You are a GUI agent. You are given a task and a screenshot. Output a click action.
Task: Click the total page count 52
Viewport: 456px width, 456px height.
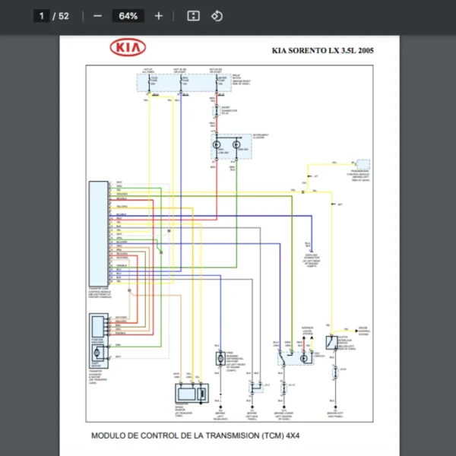tap(64, 16)
